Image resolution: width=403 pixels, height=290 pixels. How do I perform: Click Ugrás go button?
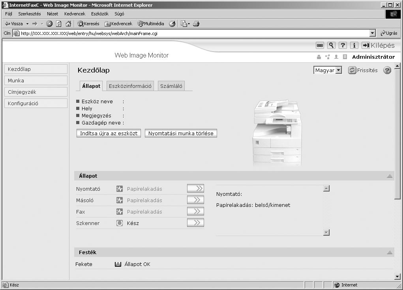coord(389,33)
